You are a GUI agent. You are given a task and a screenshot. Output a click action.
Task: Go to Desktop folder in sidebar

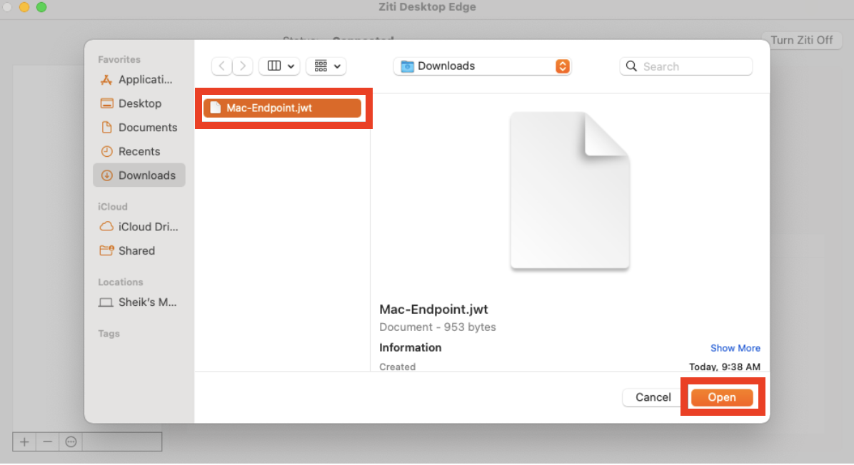pos(139,103)
